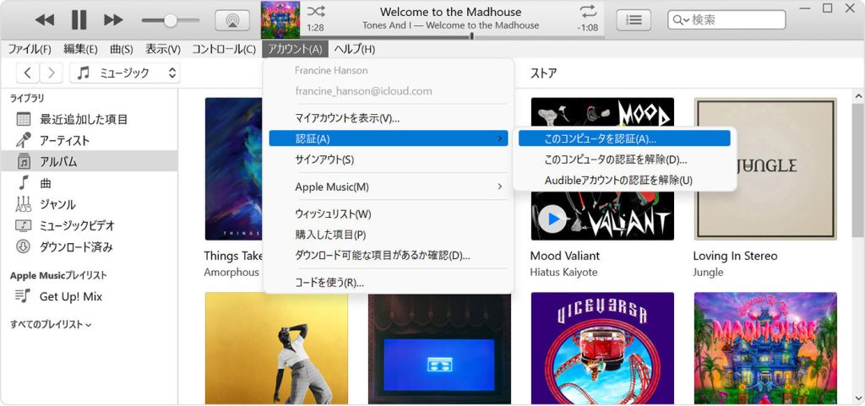Open the AirPlay output button
The image size is (865, 406).
click(232, 20)
